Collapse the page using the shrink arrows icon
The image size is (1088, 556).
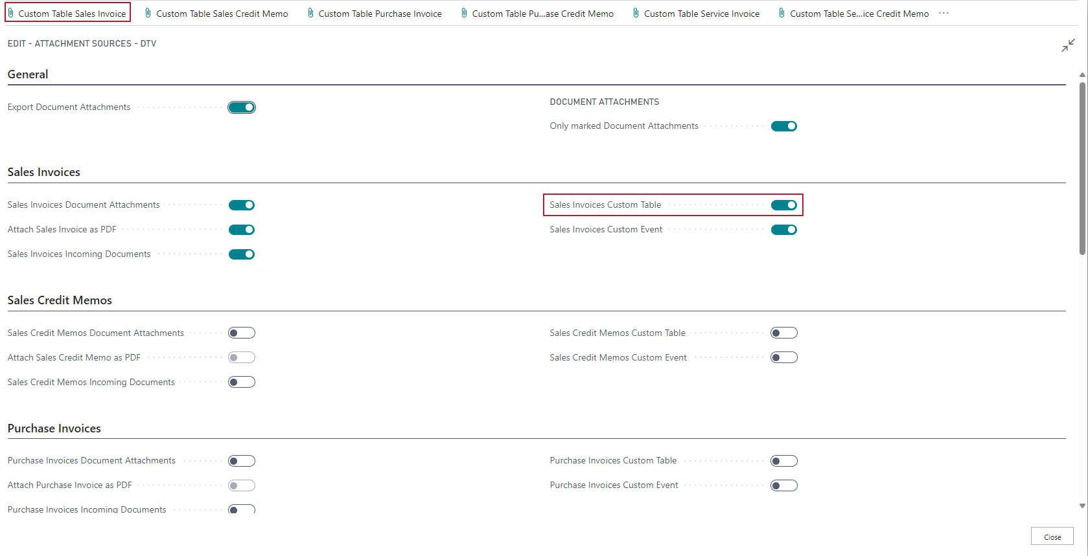click(1068, 45)
